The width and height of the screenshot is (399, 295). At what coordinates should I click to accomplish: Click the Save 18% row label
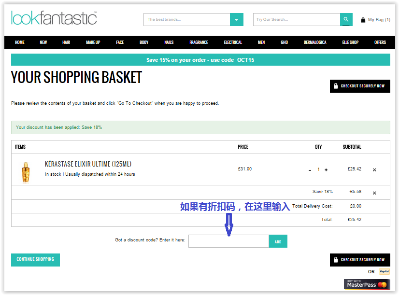tap(322, 192)
